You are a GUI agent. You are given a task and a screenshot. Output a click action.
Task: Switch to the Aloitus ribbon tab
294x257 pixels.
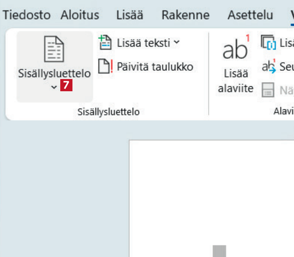tap(80, 15)
